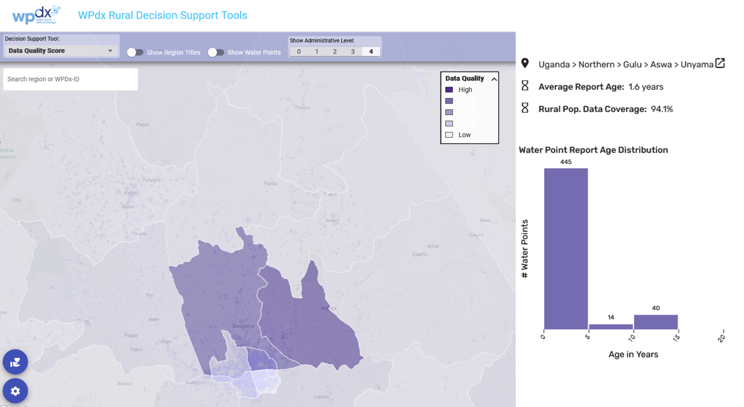
Task: Open the Decision Support Tool dropdown
Action: click(x=60, y=50)
